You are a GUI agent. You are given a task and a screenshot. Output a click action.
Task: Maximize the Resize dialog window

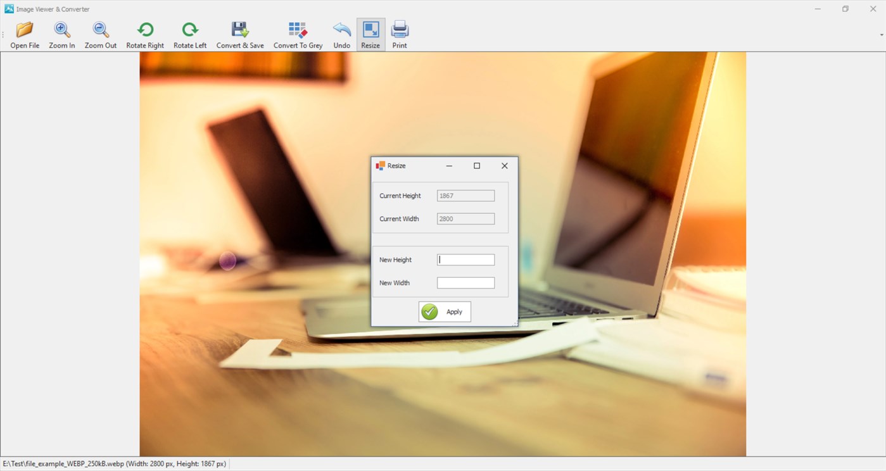click(x=476, y=165)
